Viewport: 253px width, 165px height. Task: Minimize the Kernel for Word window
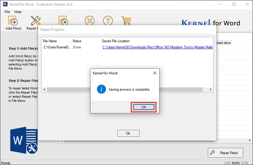point(220,4)
